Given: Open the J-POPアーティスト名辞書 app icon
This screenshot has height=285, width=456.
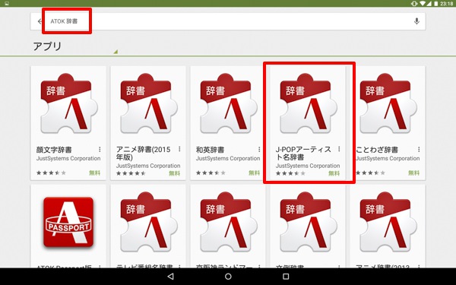Looking at the screenshot, I should point(309,104).
